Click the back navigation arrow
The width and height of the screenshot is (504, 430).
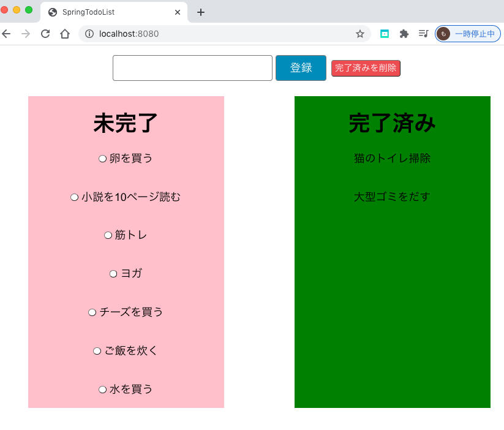point(6,34)
